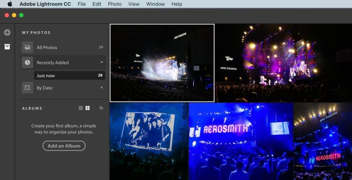Open the View menu

(134, 4)
